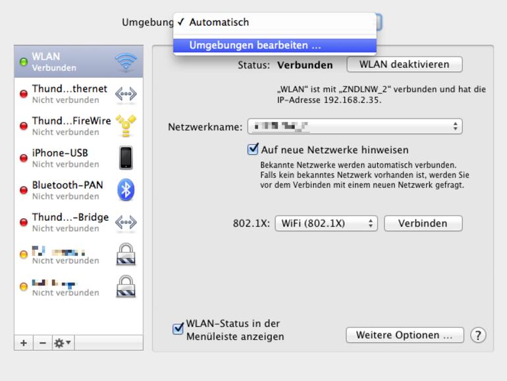Select 'Automatisch' in Umgebung menu
This screenshot has height=381, width=507.
[x=275, y=22]
